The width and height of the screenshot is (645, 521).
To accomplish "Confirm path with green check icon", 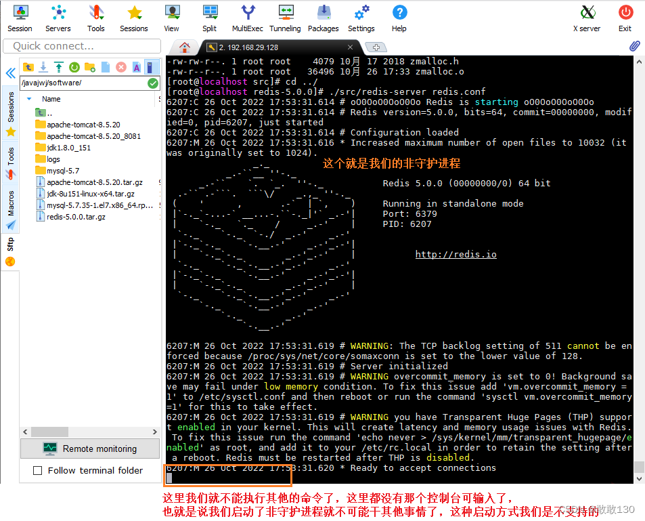I will (x=153, y=83).
